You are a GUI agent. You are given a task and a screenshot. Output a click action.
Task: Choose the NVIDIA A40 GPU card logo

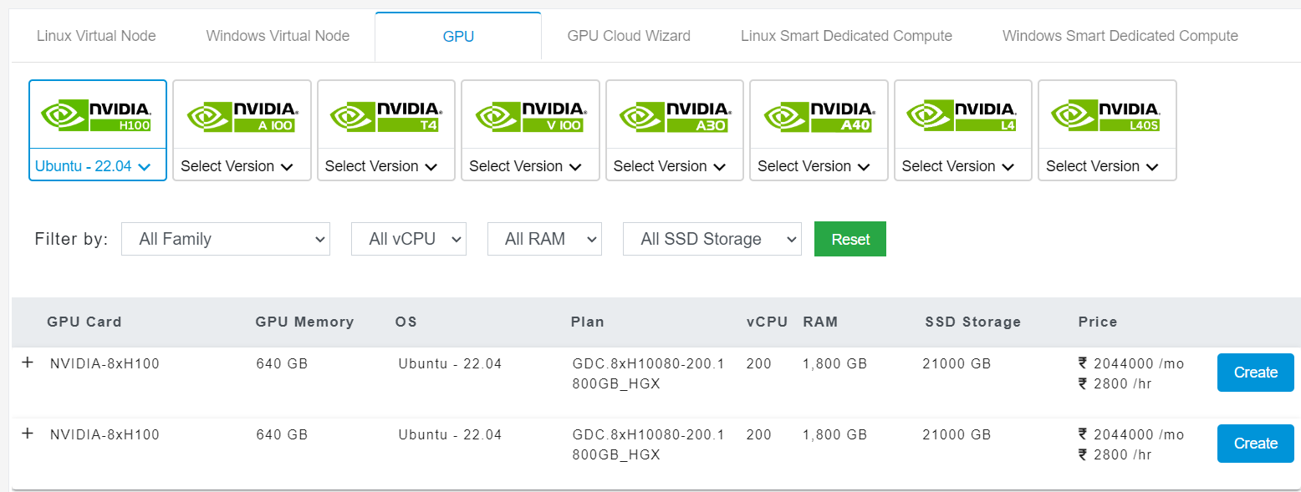819,115
